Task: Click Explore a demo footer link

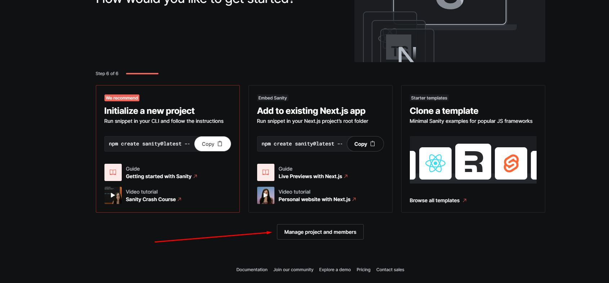Action: pos(335,270)
